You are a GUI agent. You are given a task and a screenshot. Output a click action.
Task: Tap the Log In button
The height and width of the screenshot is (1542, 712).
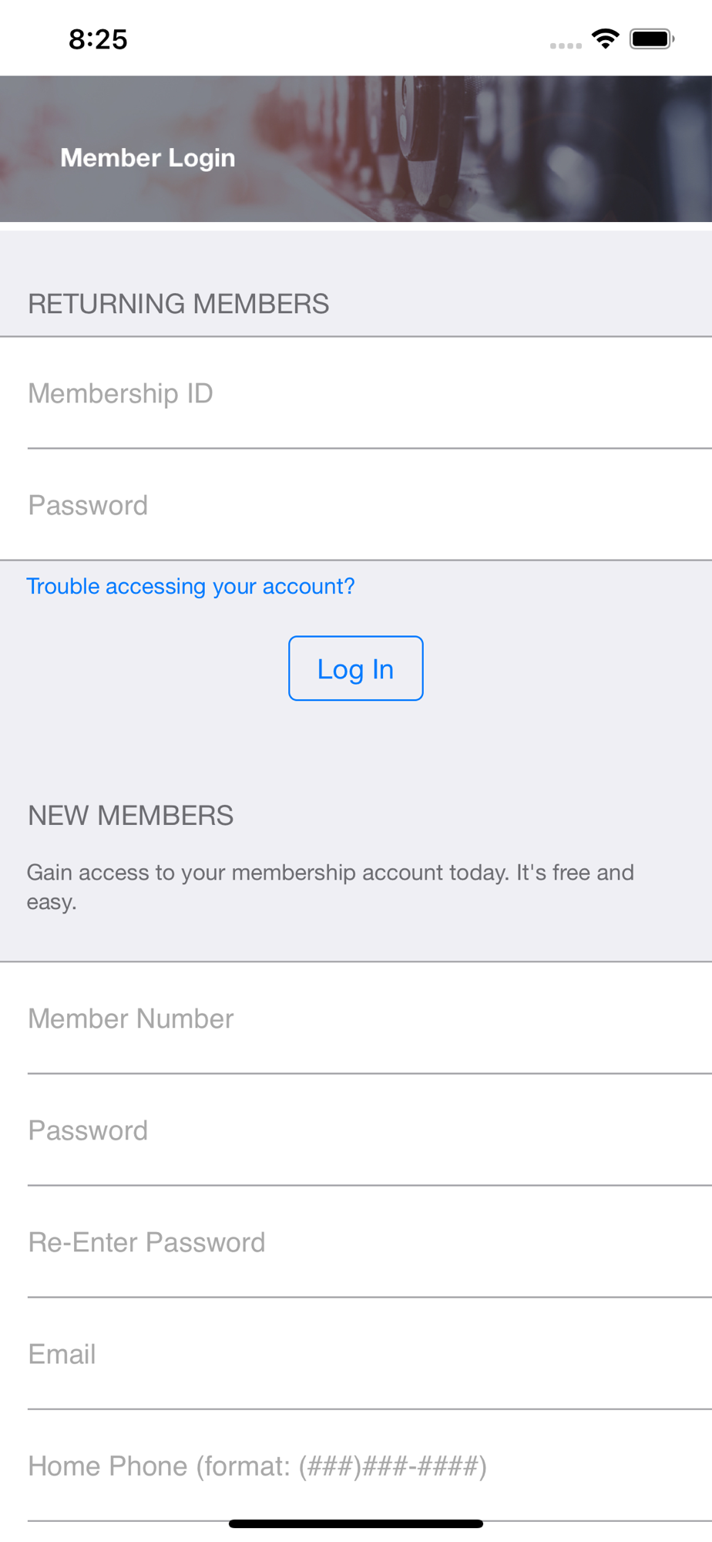click(x=356, y=668)
